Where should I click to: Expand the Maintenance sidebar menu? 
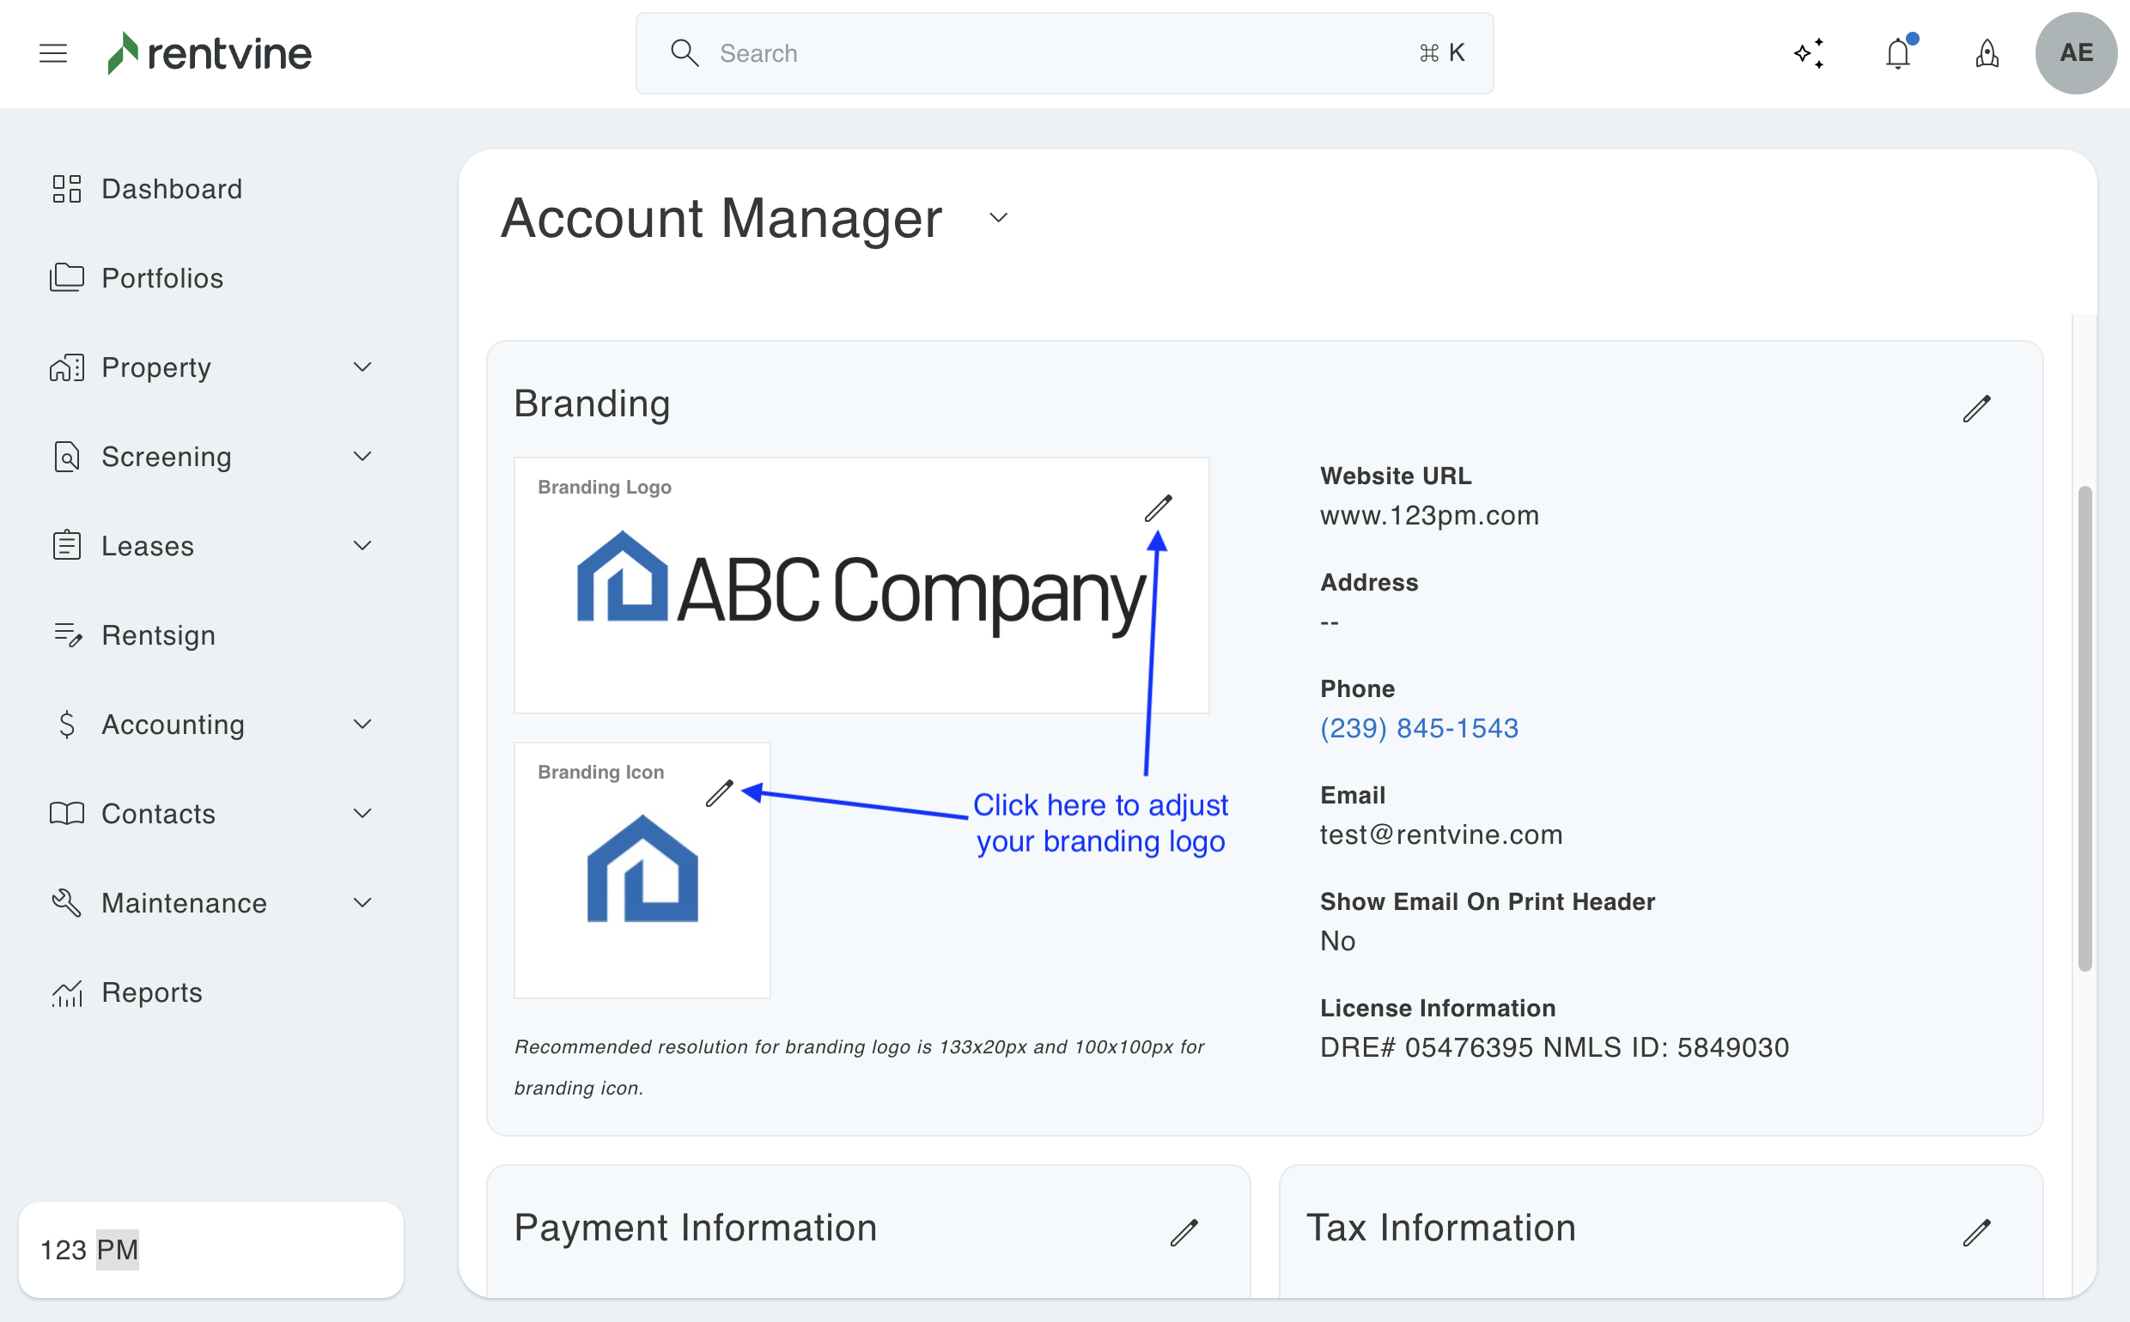pyautogui.click(x=362, y=902)
